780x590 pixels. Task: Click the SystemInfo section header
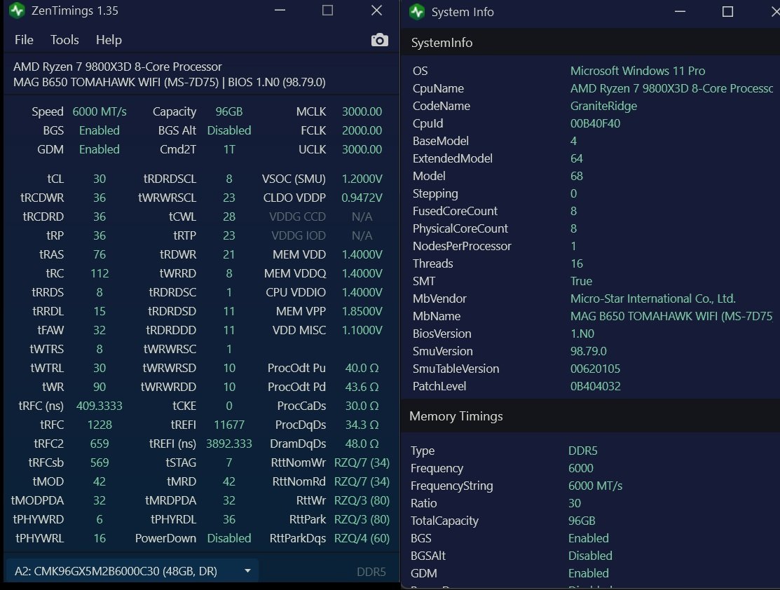click(442, 43)
